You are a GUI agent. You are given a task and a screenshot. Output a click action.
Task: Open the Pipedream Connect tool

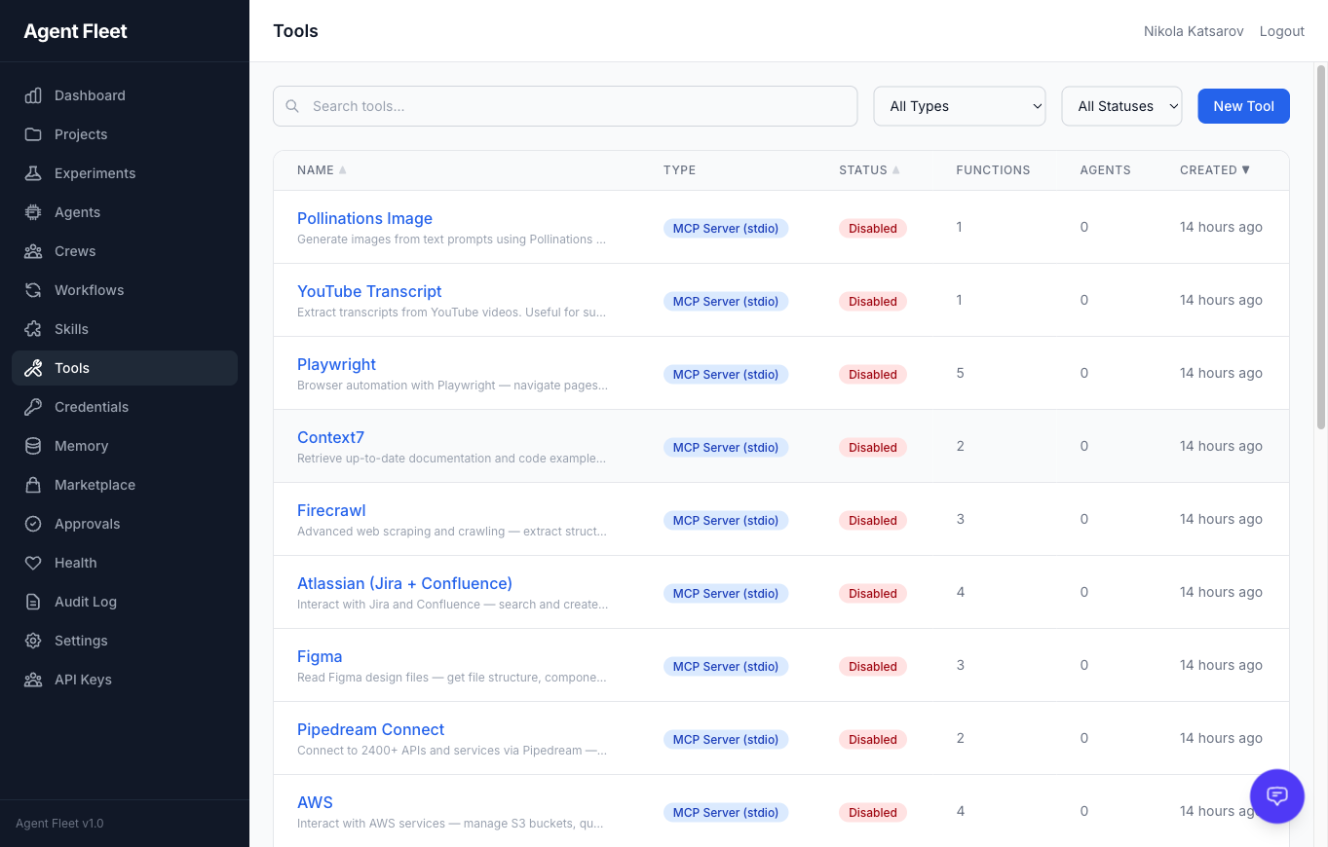370,729
